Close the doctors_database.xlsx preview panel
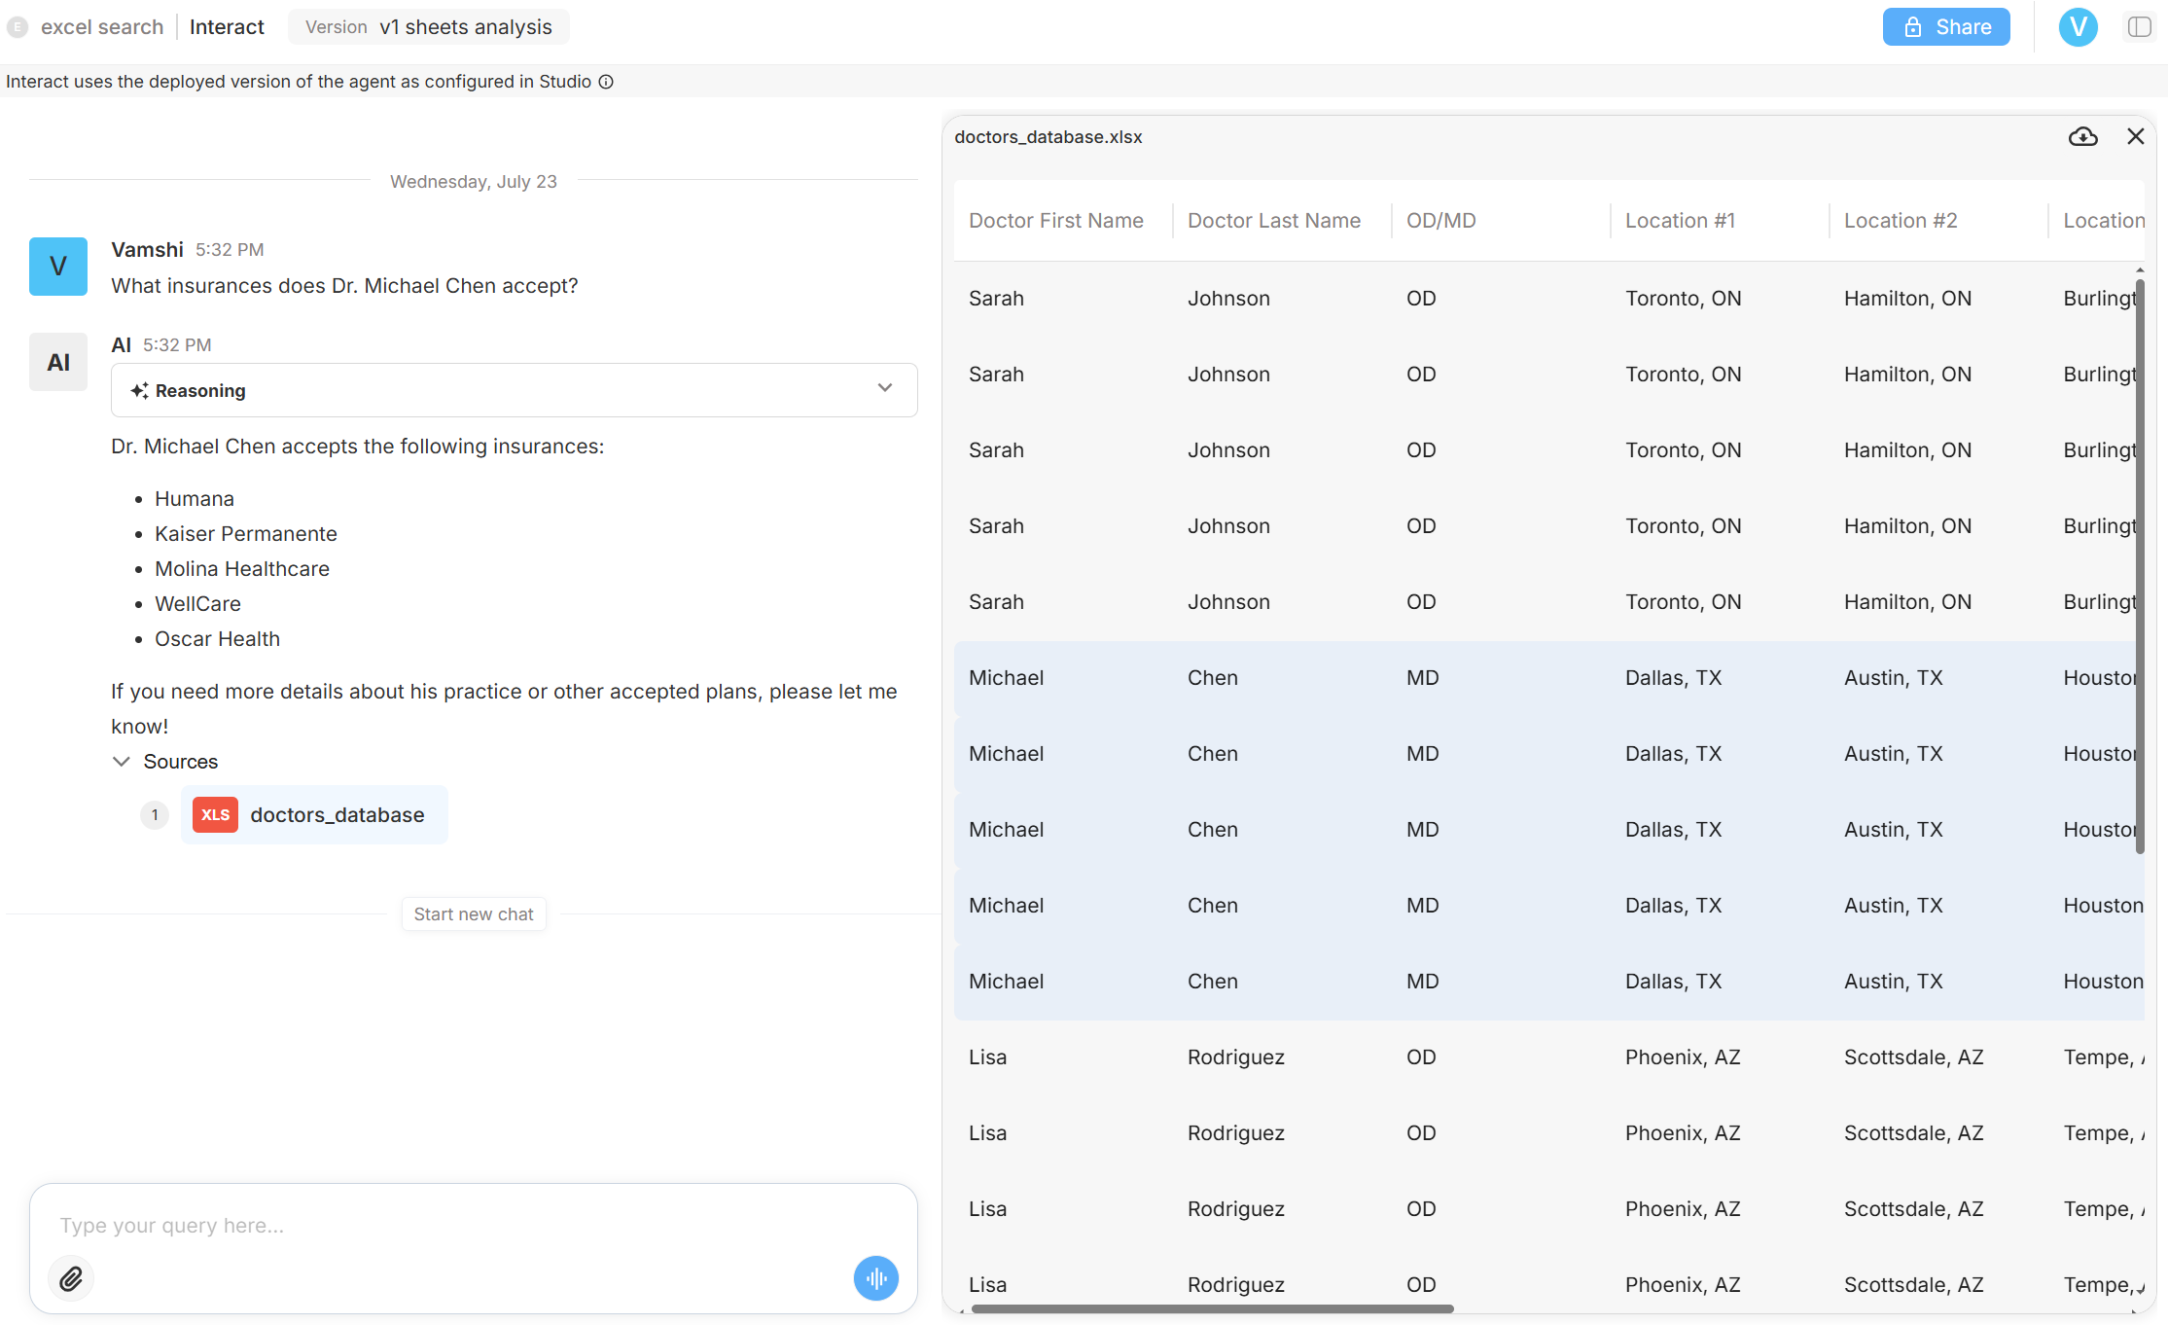 pos(2135,137)
